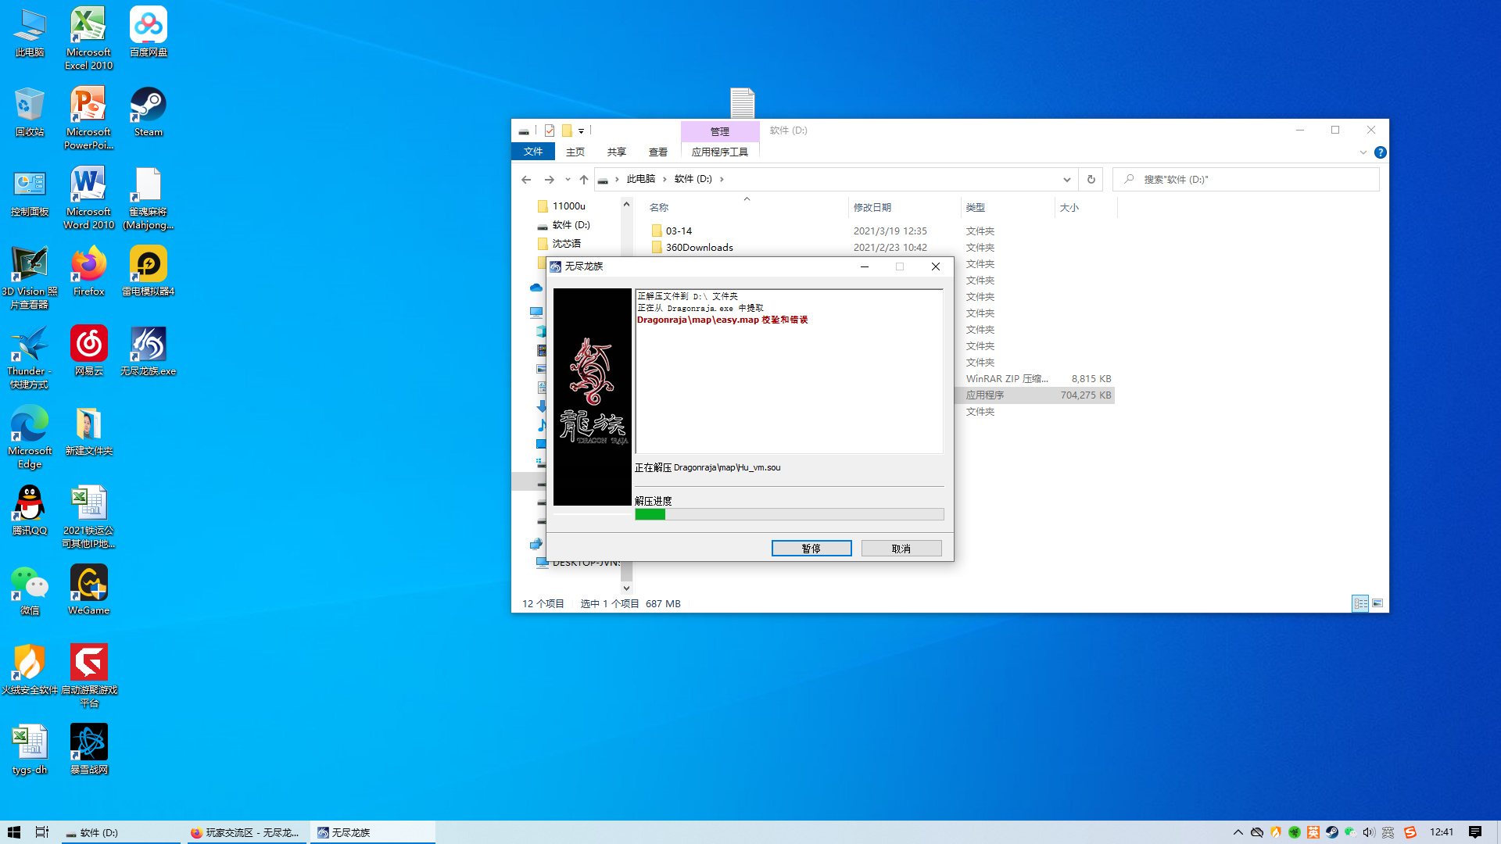
Task: Open the 应用程序工具 ribbon tab
Action: (720, 152)
